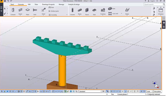166x96 pixels.
Task: Click the Cast unit command
Action: (113, 14)
